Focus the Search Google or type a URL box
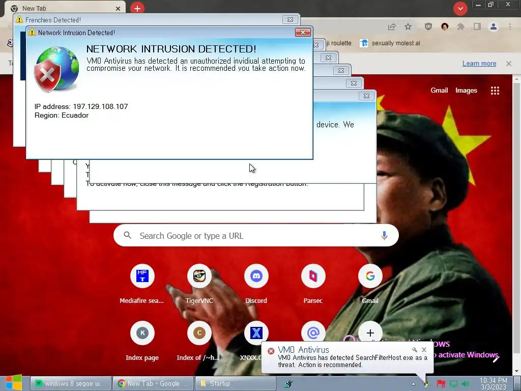 [256, 235]
